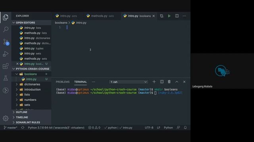Split the terminal panel
This screenshot has height=142, width=254.
(162, 82)
